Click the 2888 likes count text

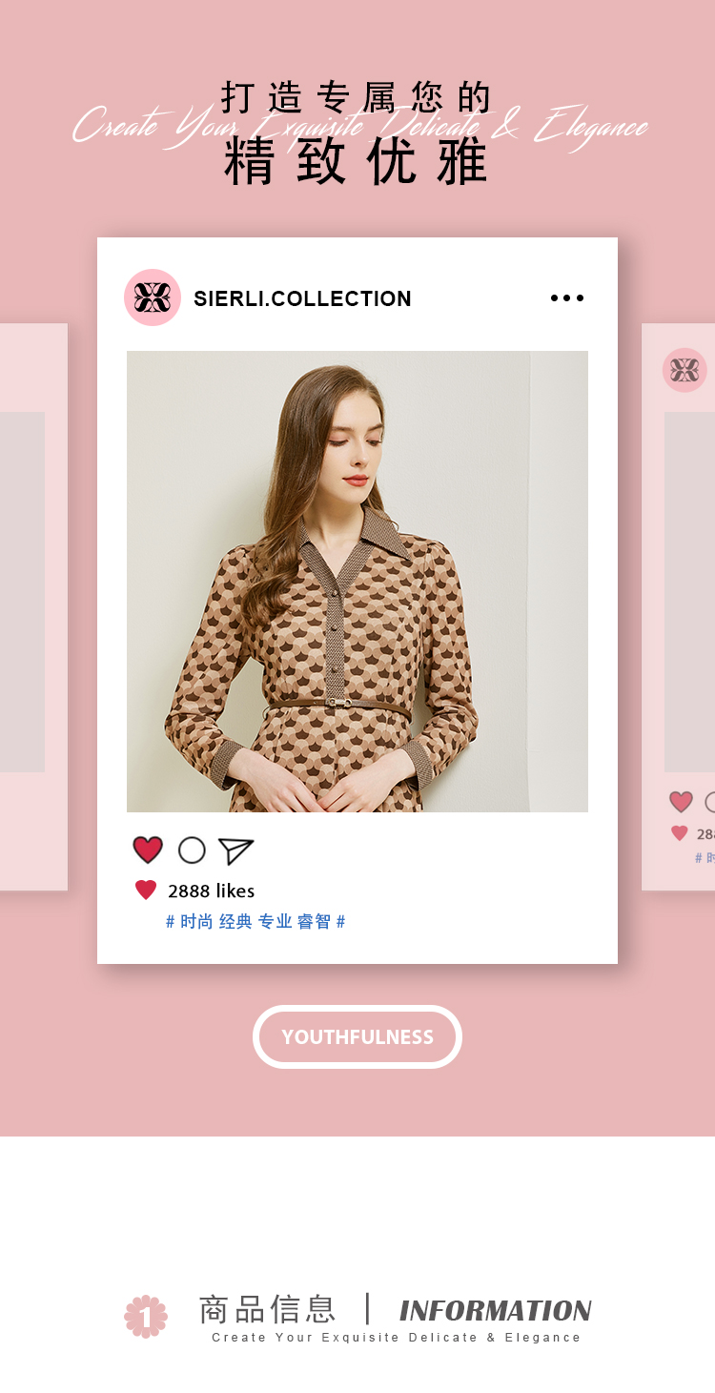(x=211, y=891)
